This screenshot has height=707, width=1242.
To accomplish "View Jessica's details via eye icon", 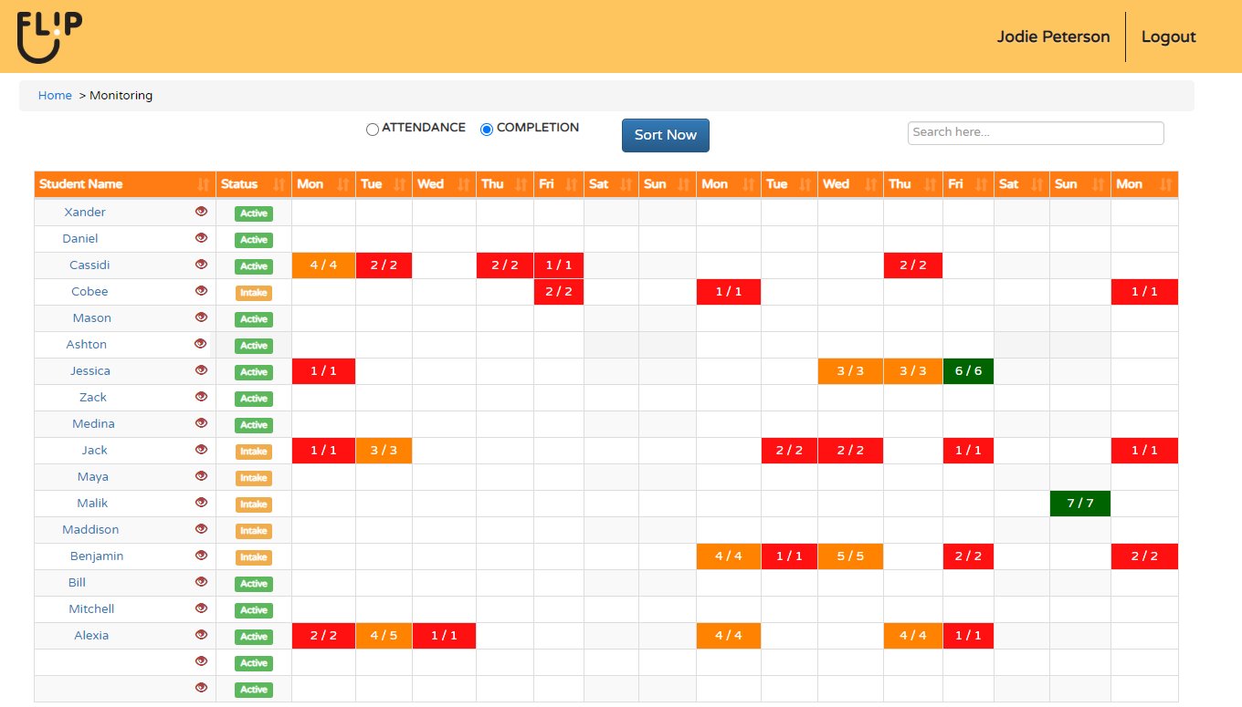I will [201, 370].
